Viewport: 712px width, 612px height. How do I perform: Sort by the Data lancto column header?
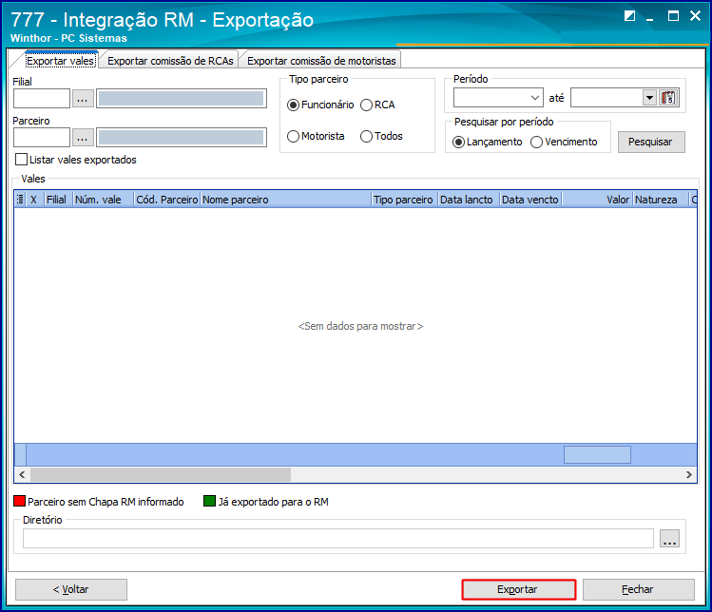[x=468, y=200]
